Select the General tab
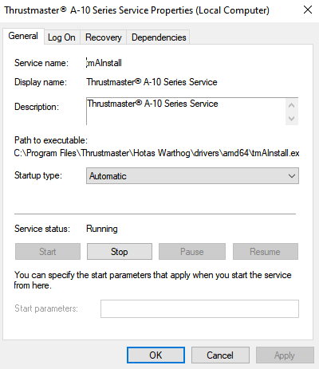This screenshot has height=369, width=319. point(23,36)
